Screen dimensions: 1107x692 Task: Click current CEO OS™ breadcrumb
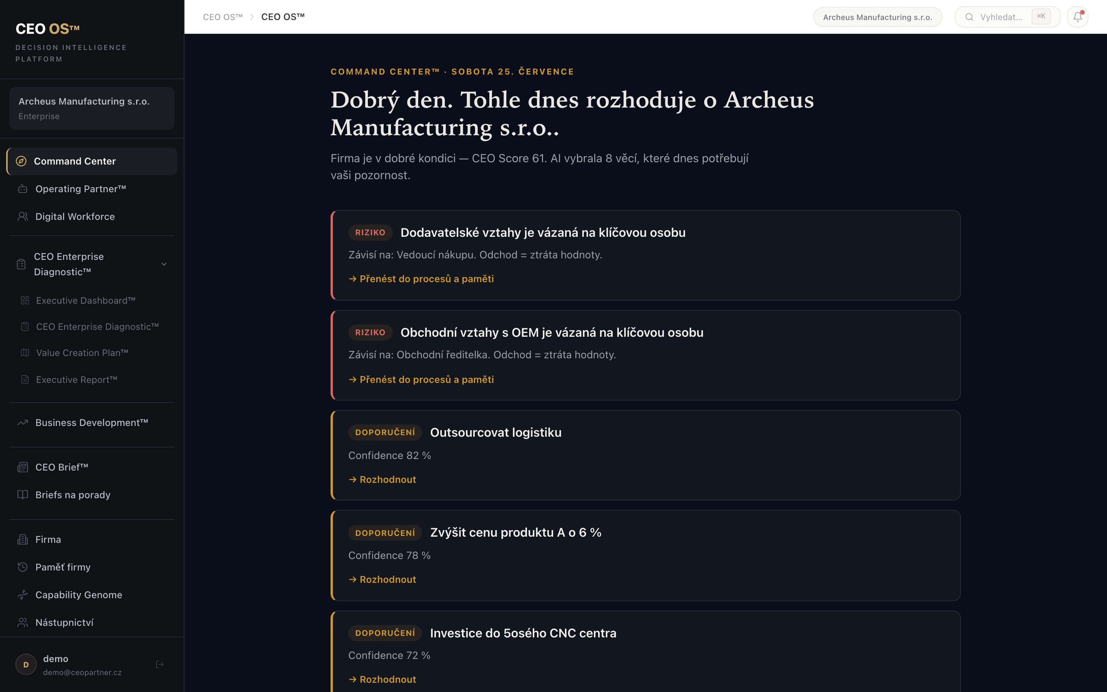click(x=283, y=17)
